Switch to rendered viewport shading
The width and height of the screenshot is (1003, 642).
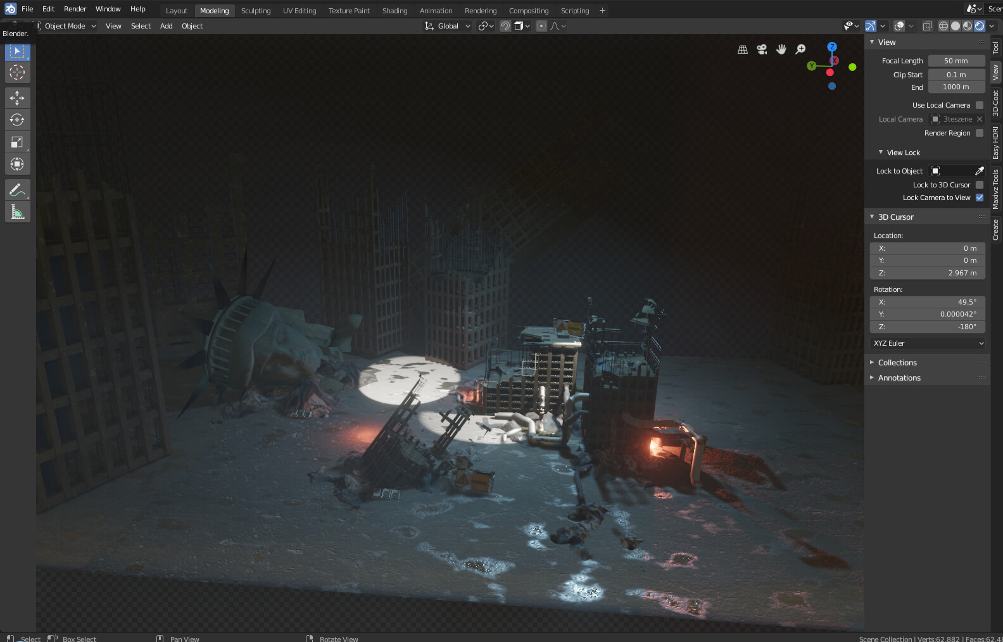click(980, 26)
